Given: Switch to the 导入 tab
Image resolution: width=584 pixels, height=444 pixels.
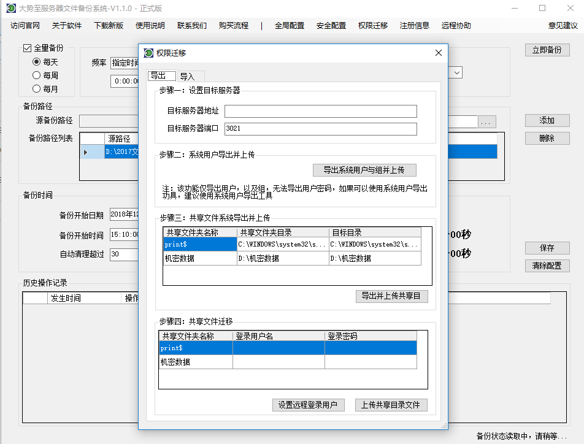Looking at the screenshot, I should [187, 77].
